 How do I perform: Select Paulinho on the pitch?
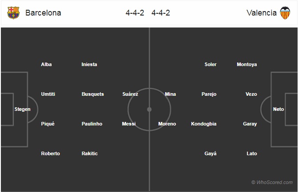pos(92,124)
